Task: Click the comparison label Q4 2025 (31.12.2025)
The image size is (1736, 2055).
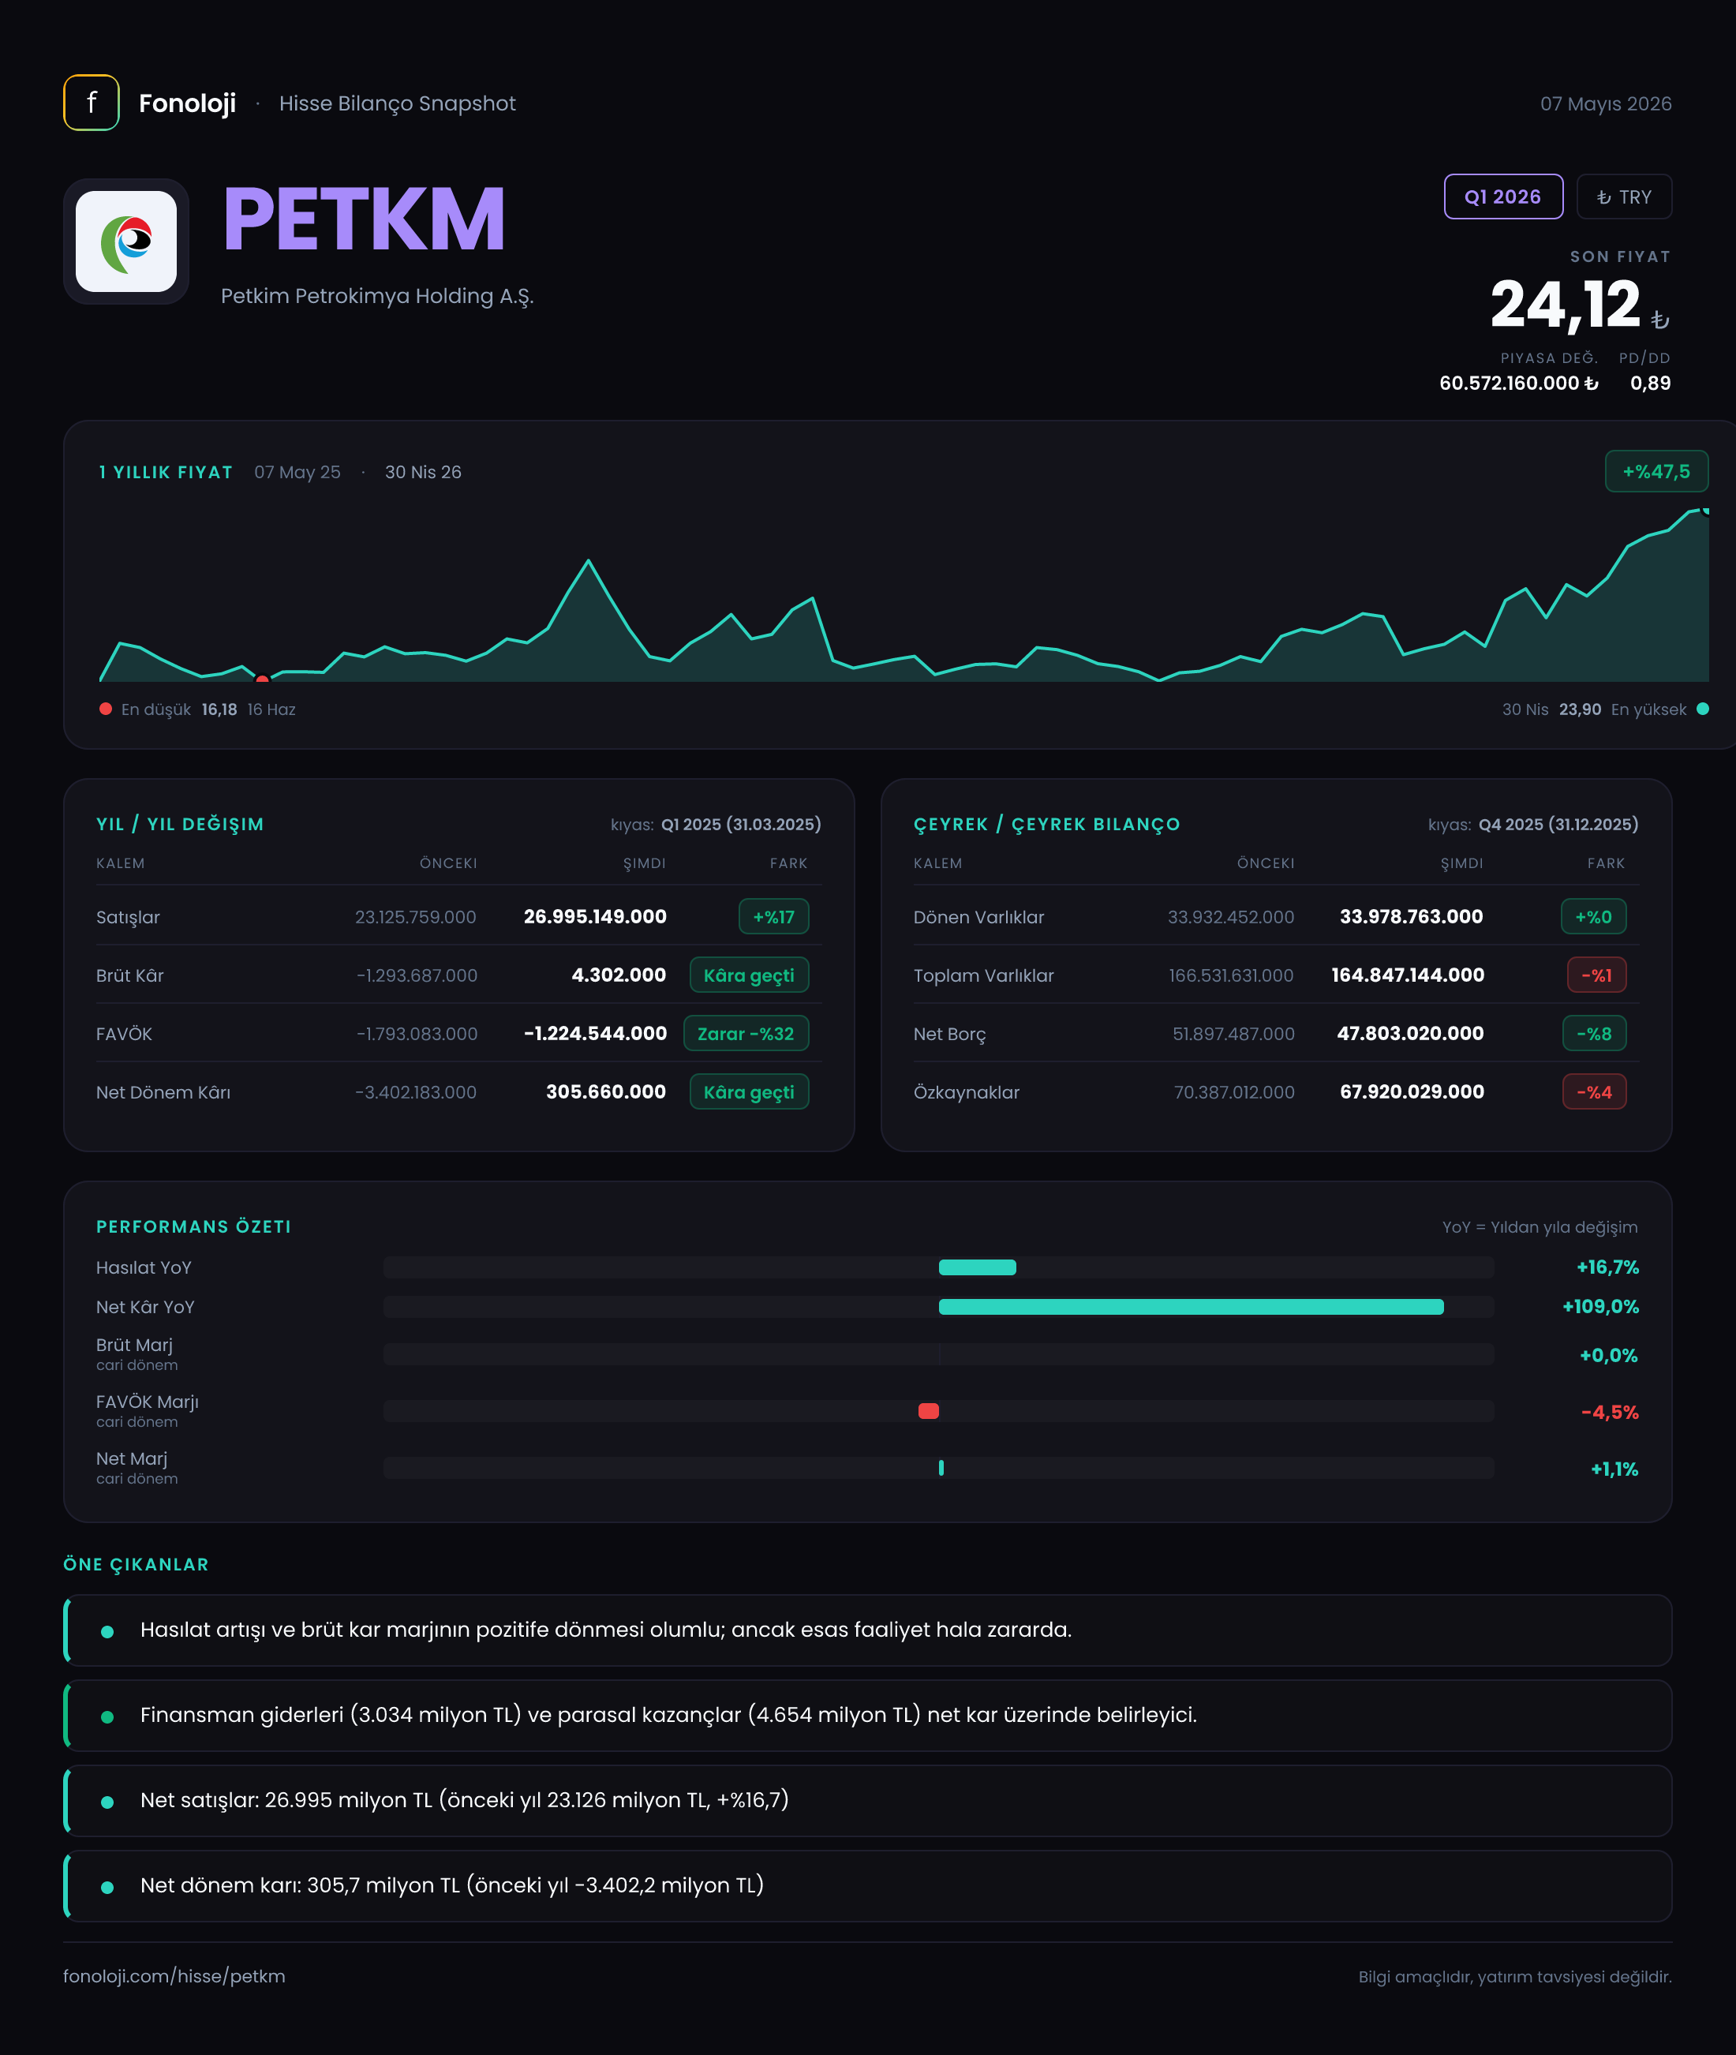Action: point(1559,825)
